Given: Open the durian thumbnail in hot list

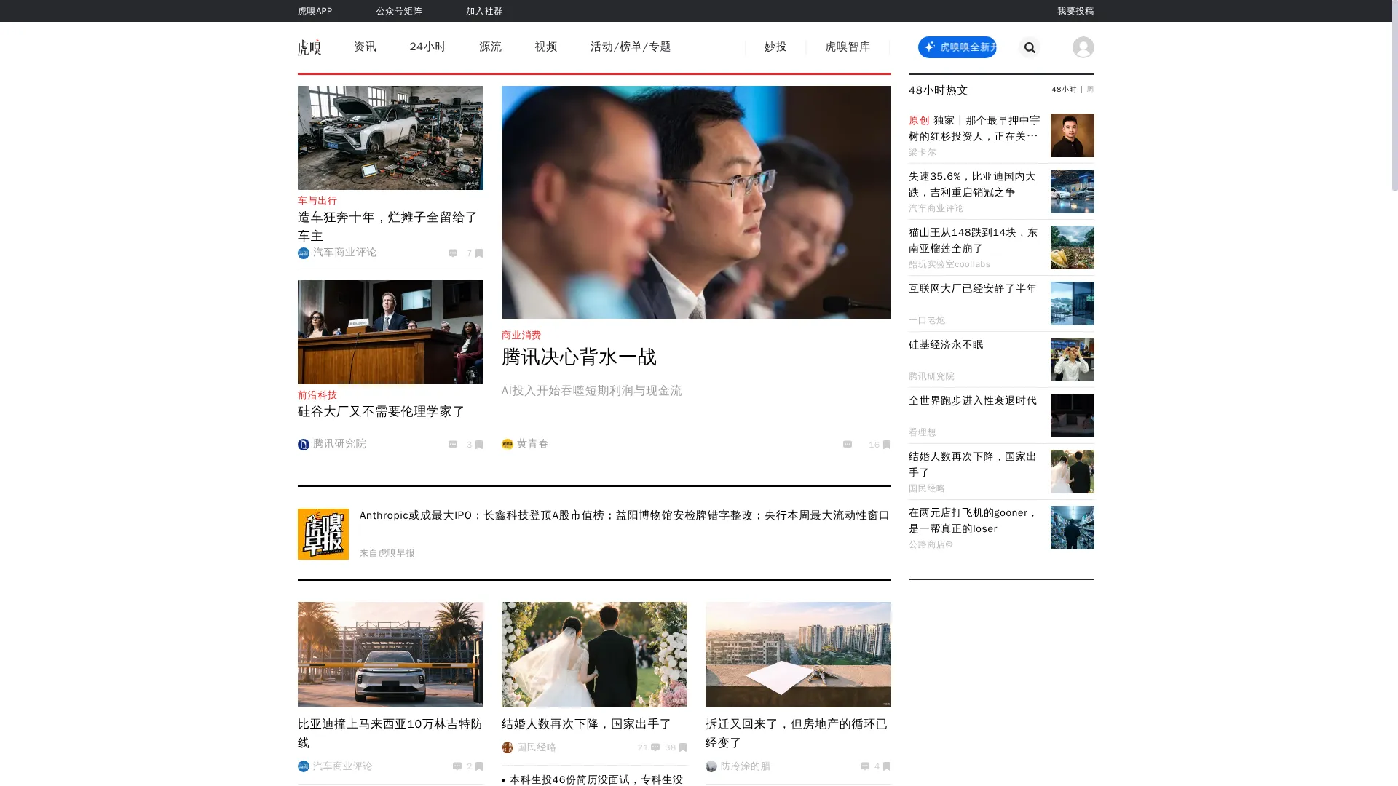Looking at the screenshot, I should (x=1072, y=247).
